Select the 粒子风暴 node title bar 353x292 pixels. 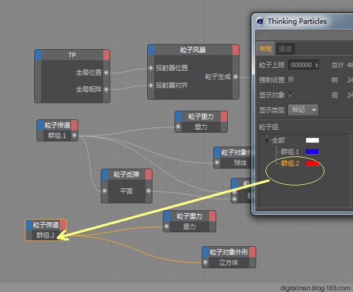[193, 50]
